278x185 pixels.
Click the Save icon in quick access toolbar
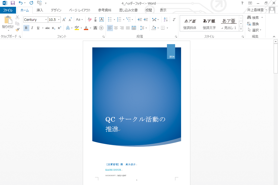12,3
